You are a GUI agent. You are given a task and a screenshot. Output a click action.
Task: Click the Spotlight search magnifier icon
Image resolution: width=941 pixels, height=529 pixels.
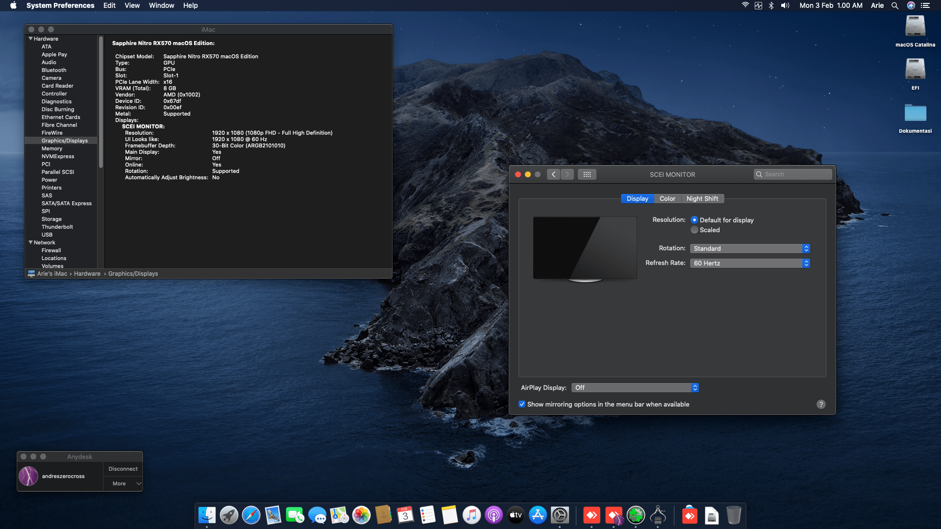(894, 5)
